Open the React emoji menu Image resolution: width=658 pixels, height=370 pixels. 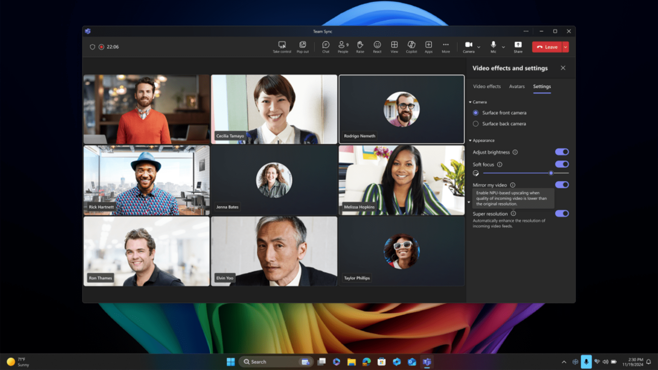tap(377, 47)
